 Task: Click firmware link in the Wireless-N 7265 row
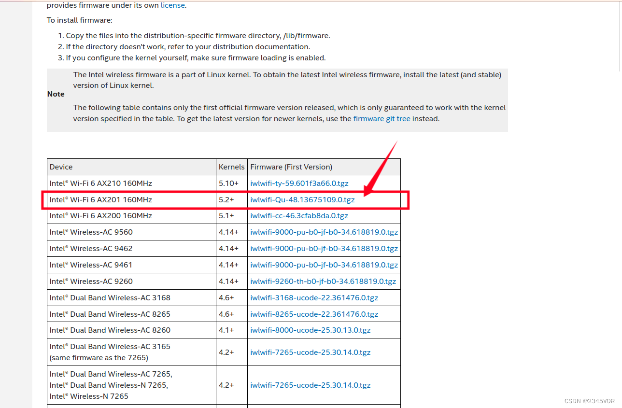tap(311, 385)
